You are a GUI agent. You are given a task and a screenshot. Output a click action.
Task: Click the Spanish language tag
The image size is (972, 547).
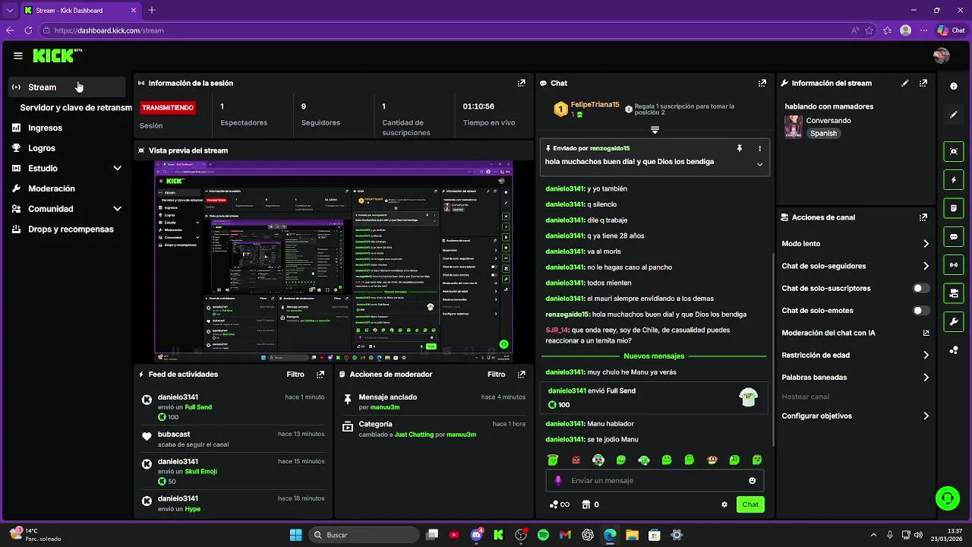pyautogui.click(x=823, y=134)
